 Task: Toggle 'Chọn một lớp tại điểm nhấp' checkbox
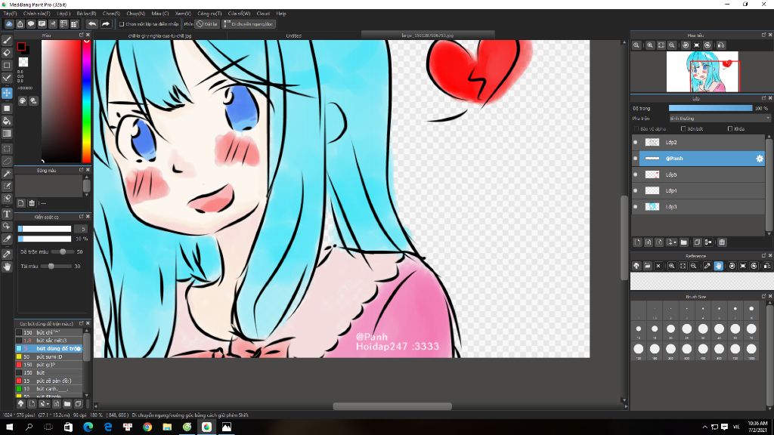pos(122,23)
